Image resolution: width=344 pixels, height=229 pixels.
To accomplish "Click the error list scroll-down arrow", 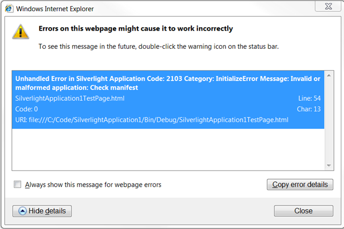I will (x=329, y=166).
